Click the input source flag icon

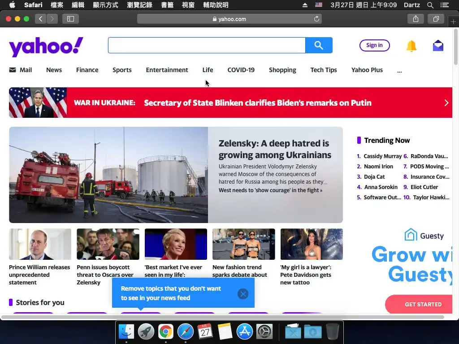tap(319, 4)
